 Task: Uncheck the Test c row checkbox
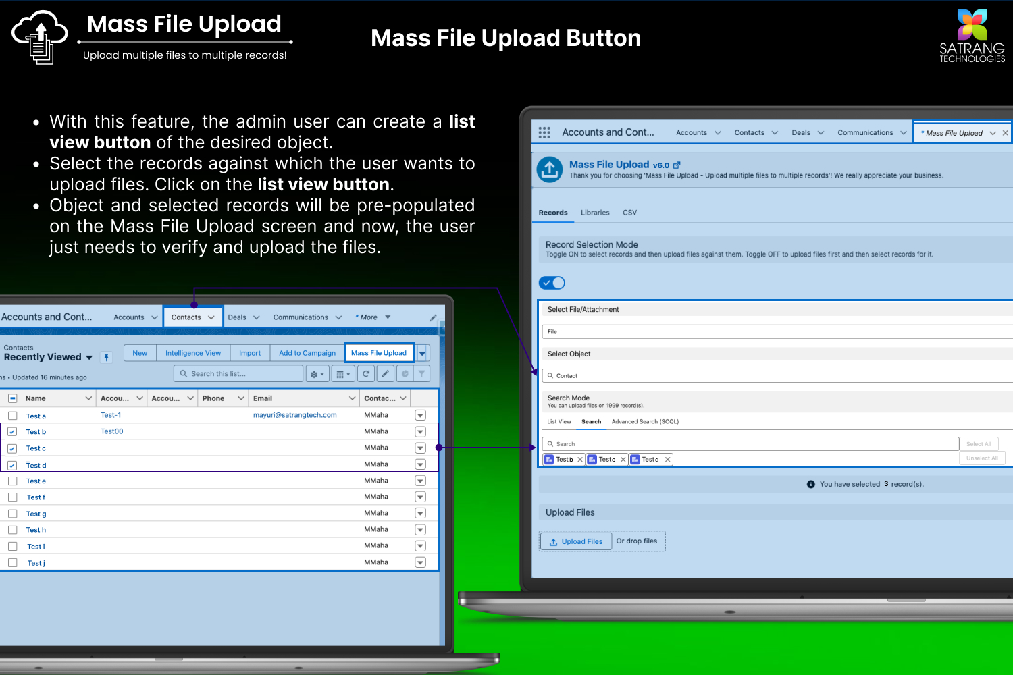click(x=12, y=448)
